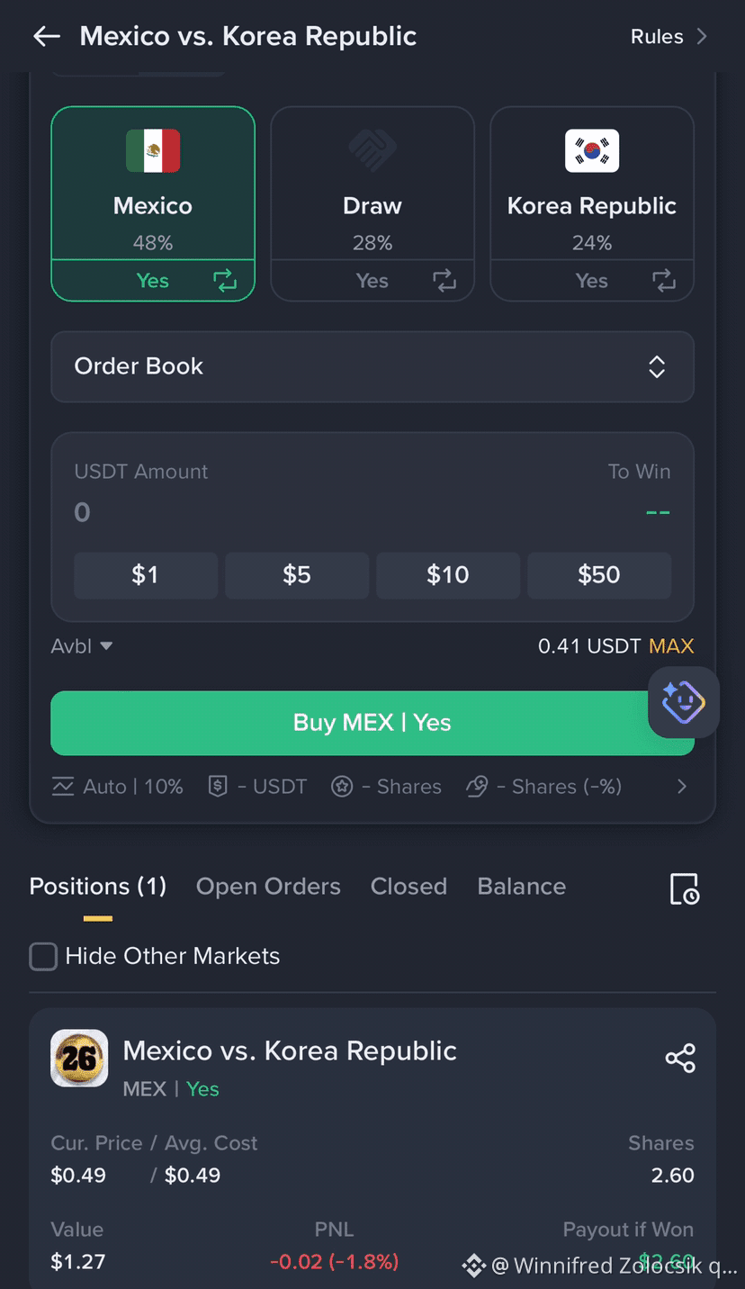
Task: Expand order settings via right chevron
Action: click(682, 787)
